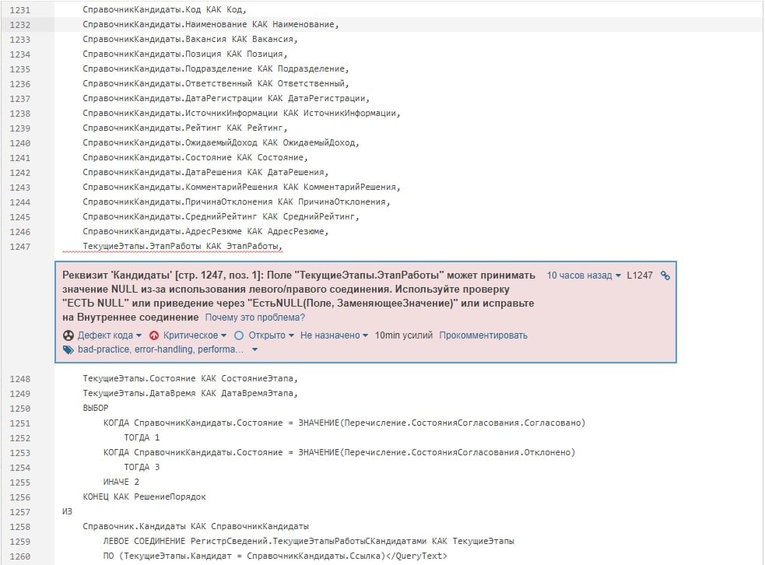Click code line СправочникКандидаты.КомментарийРешения
Screen dimensions: 765x565
coord(241,187)
